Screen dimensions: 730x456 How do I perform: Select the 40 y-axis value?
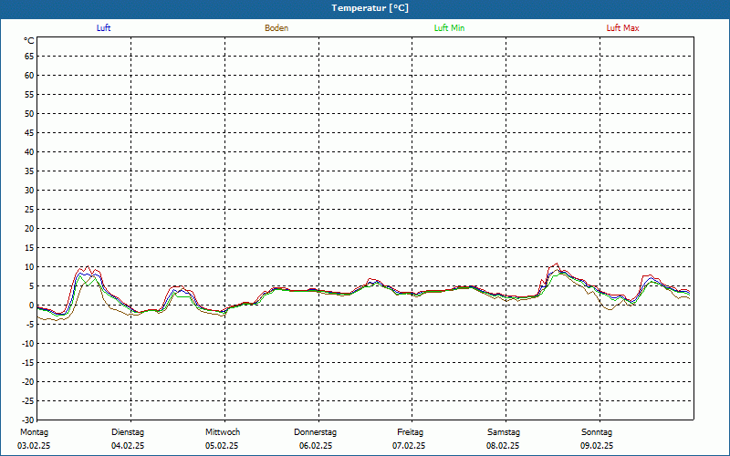[x=29, y=151]
